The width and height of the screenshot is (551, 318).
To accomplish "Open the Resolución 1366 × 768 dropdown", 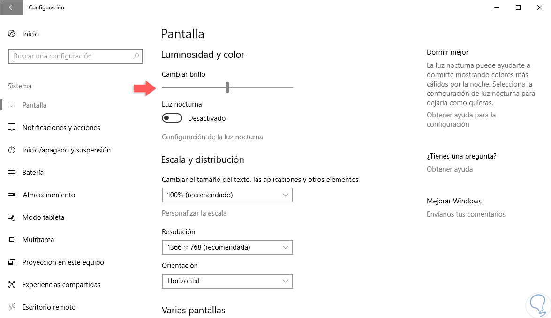I will 227,247.
